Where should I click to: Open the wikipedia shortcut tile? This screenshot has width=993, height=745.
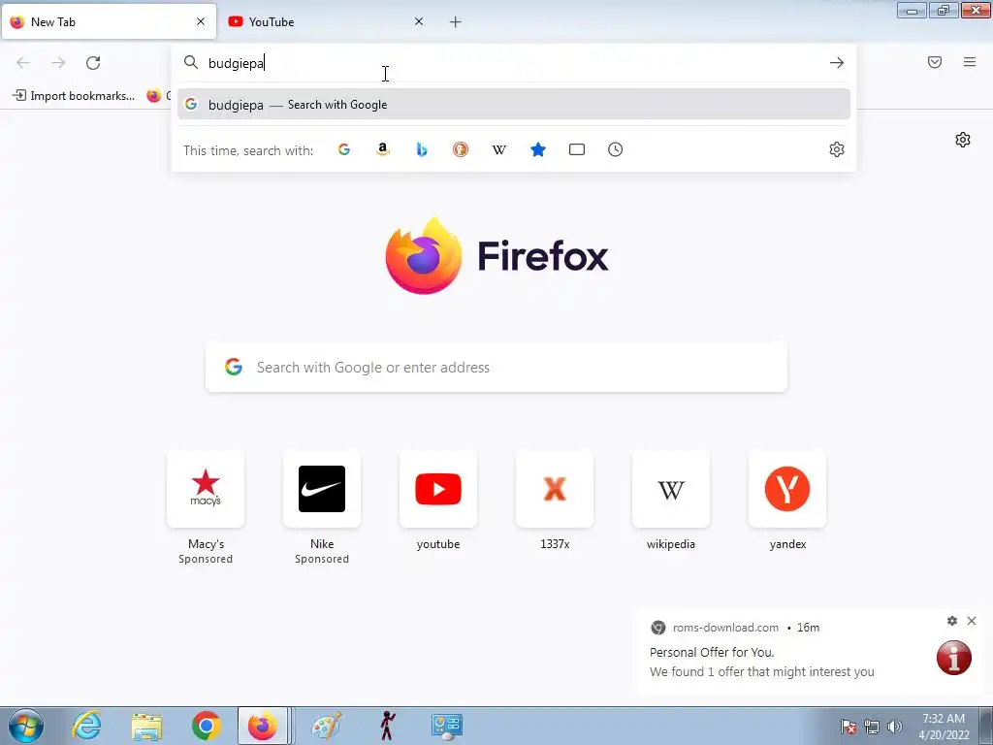click(x=671, y=489)
